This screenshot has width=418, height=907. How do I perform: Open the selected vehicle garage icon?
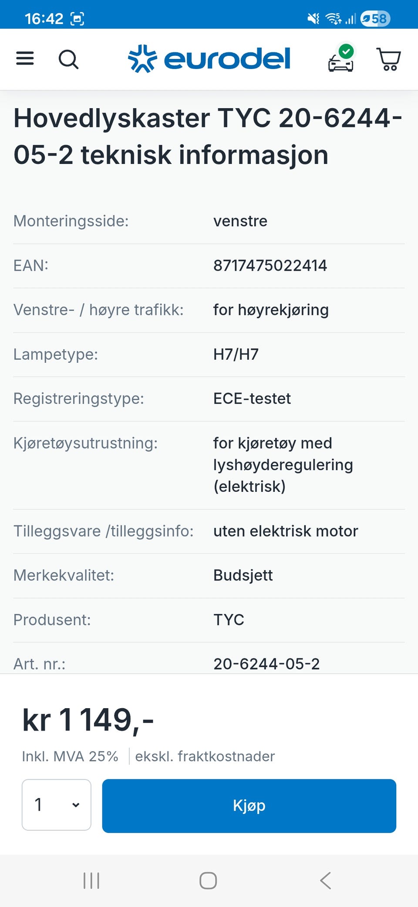coord(341,59)
